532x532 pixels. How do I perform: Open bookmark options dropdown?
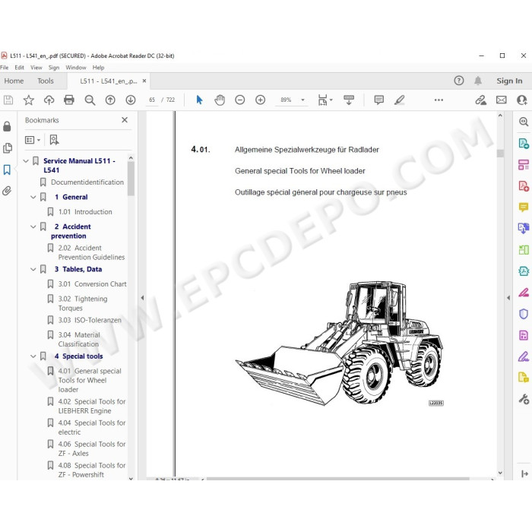click(33, 140)
